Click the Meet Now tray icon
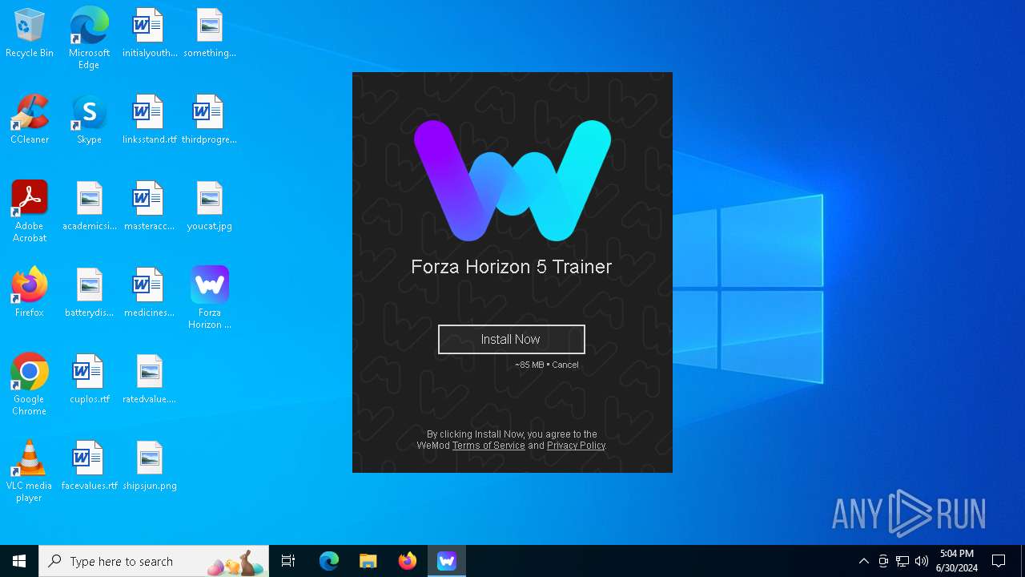Screen dimensions: 1025x577 pyautogui.click(x=883, y=561)
